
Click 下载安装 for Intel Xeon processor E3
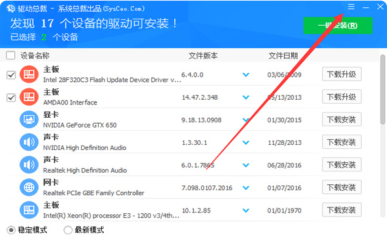click(x=342, y=210)
